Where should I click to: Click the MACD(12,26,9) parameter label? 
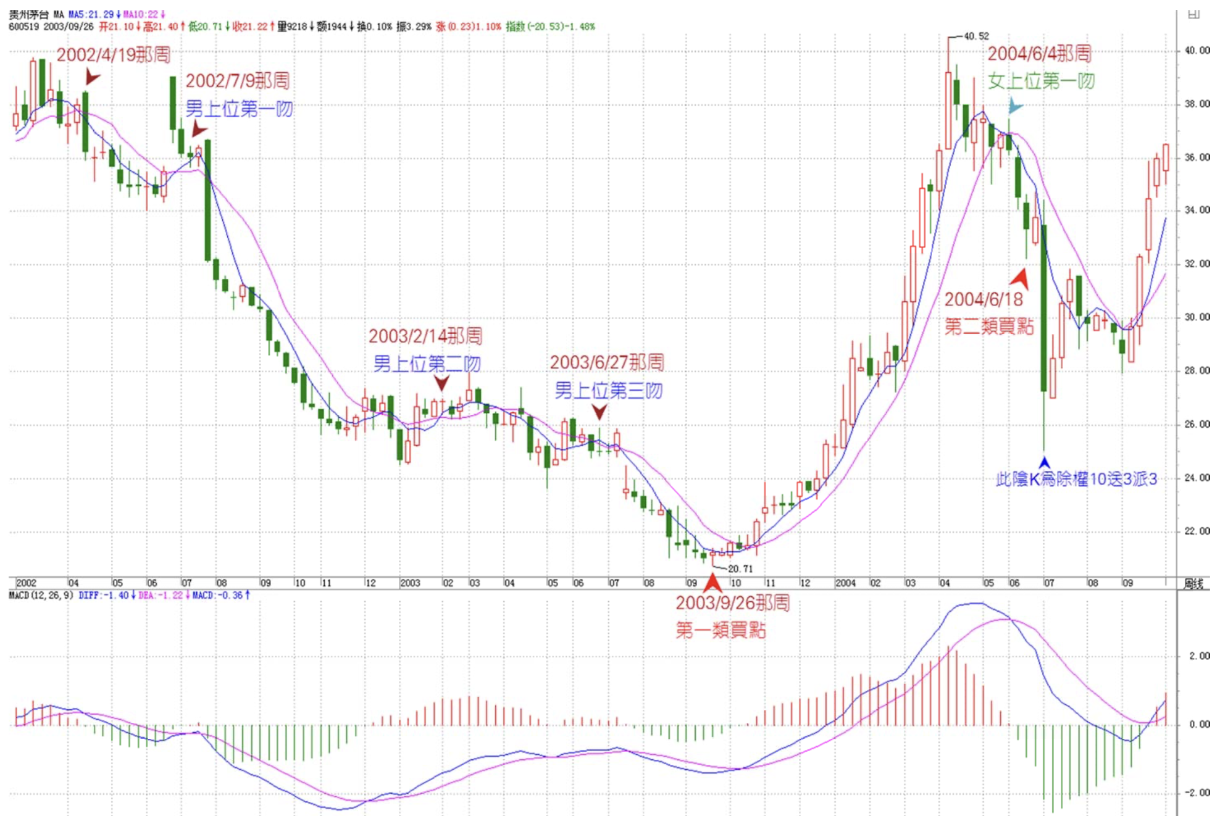[41, 595]
